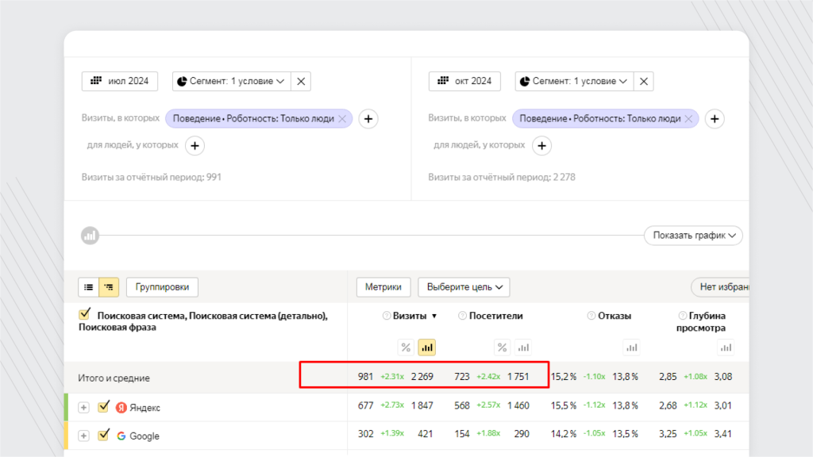This screenshot has height=457, width=813.
Task: Clear the left segment with the X button
Action: point(301,82)
